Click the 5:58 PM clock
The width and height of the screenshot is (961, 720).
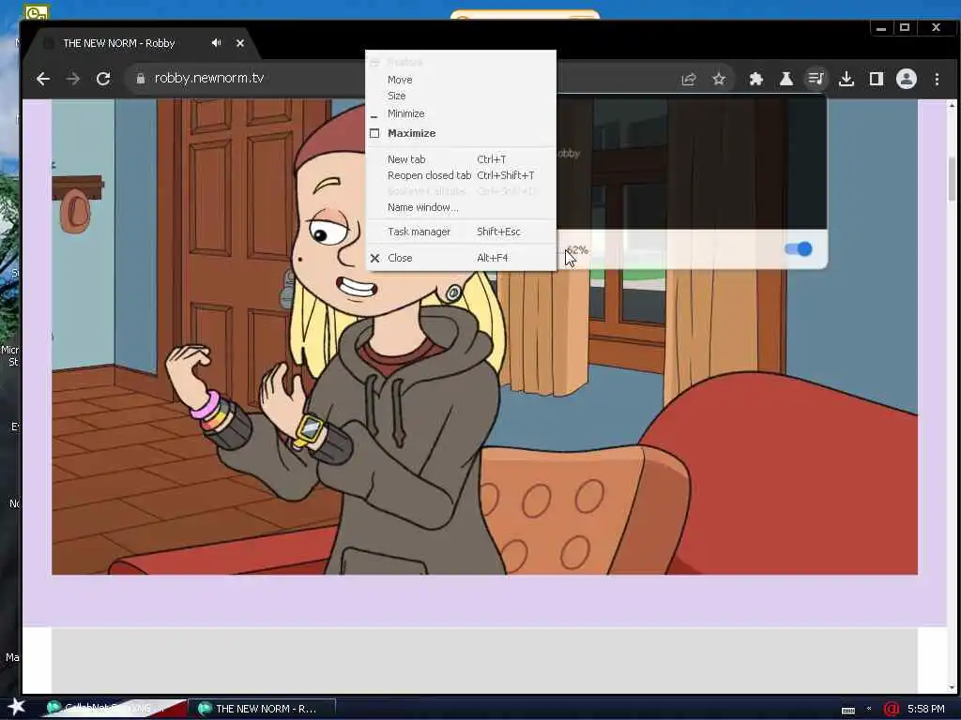click(x=925, y=709)
